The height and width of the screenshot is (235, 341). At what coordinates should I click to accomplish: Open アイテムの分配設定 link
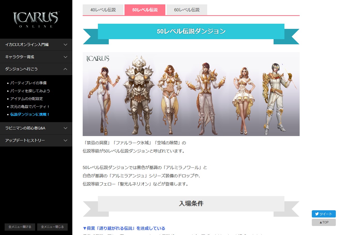click(27, 99)
